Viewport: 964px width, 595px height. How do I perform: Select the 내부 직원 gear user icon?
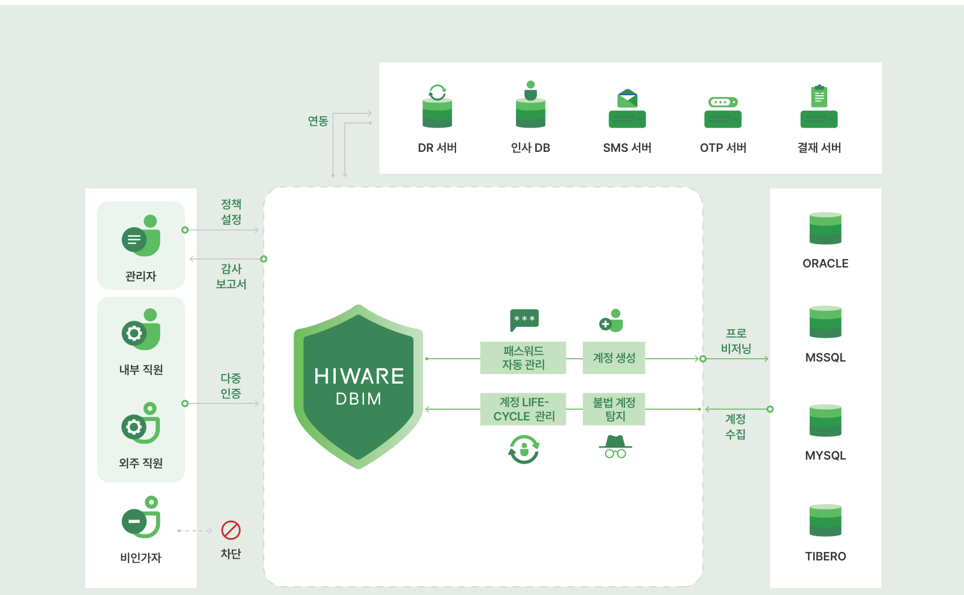(x=141, y=329)
